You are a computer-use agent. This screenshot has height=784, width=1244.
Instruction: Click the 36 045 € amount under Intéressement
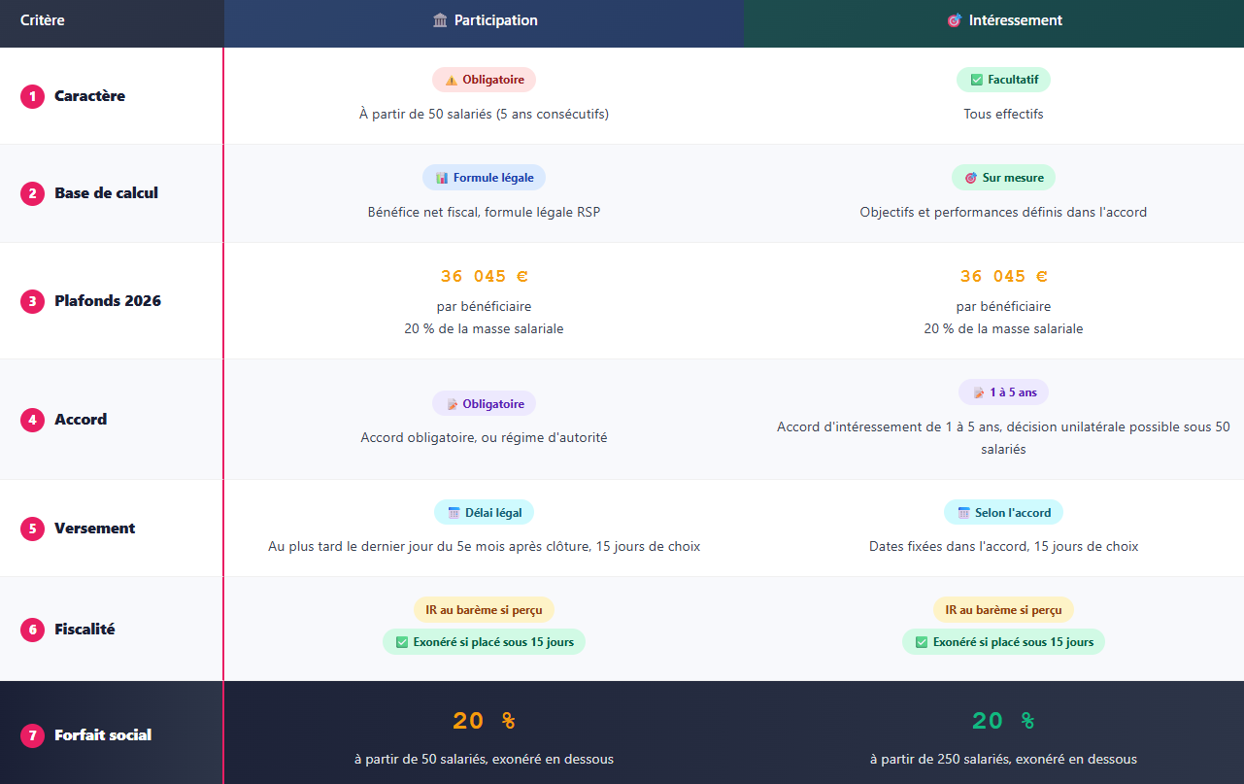(1003, 276)
